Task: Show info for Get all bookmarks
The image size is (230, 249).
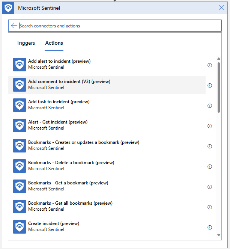Action: pos(210,207)
